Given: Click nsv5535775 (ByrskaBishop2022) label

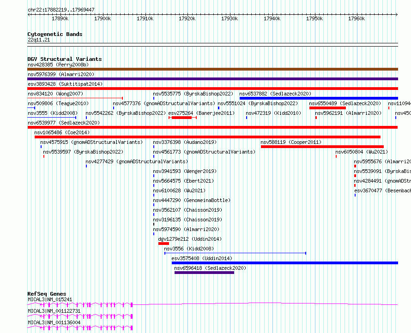Looking at the screenshot, I should [x=193, y=94].
